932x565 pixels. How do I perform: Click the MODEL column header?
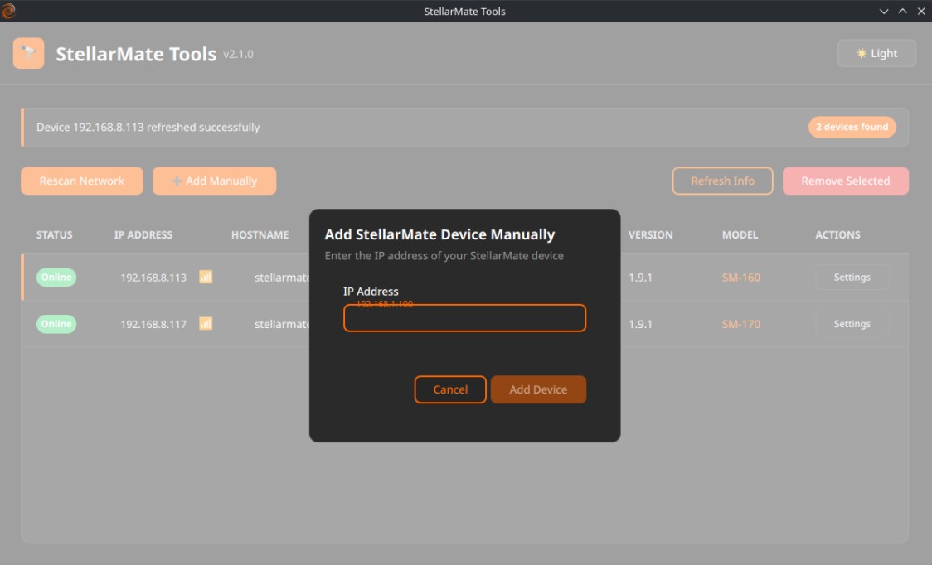pos(740,234)
